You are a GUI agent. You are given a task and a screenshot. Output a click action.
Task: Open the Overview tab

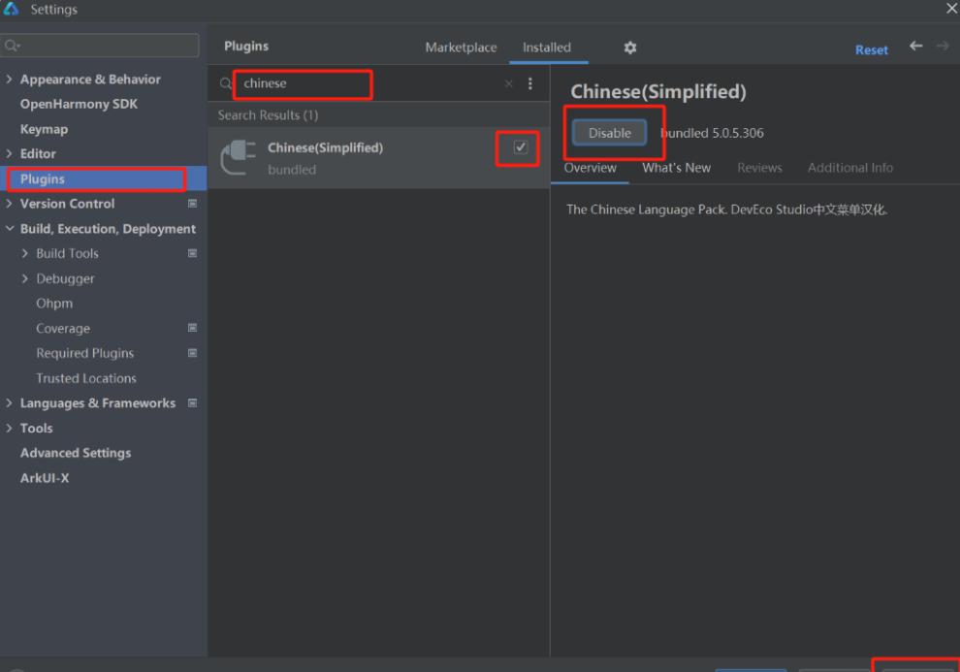(x=591, y=168)
